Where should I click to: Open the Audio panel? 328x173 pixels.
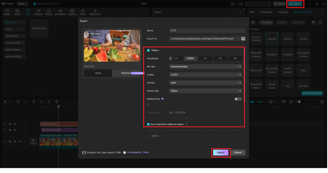[17, 12]
